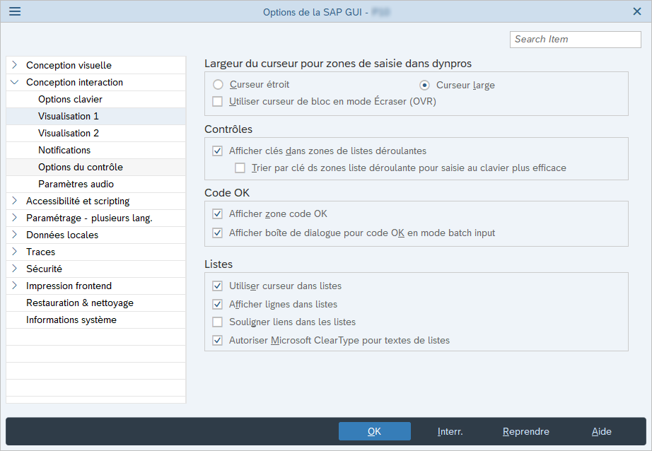Select Visualisation 2 in the tree
This screenshot has height=451, width=652.
tap(69, 133)
